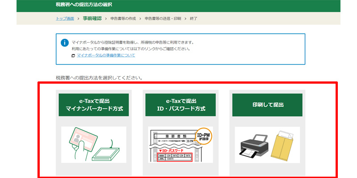Click the 申告書等の作成 breadcrumb step
This screenshot has height=178, width=357.
pos(123,19)
